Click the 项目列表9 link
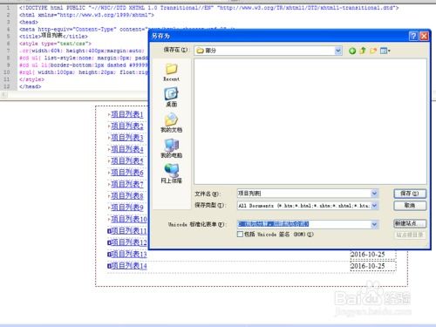 [x=127, y=208]
